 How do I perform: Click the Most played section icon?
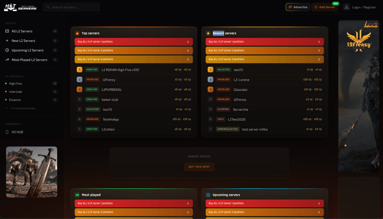pos(77,195)
